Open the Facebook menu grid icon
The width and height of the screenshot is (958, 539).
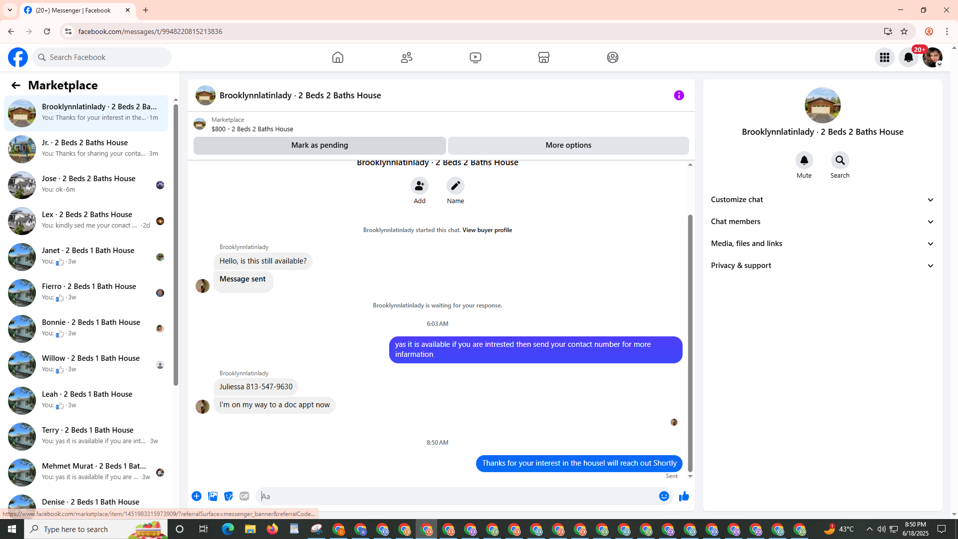point(885,57)
